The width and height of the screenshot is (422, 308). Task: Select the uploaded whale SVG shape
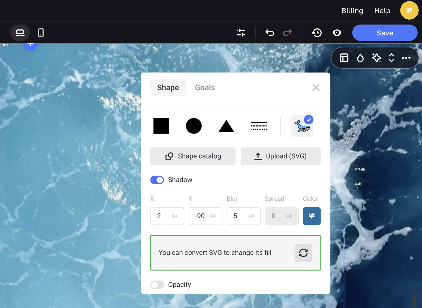(302, 126)
